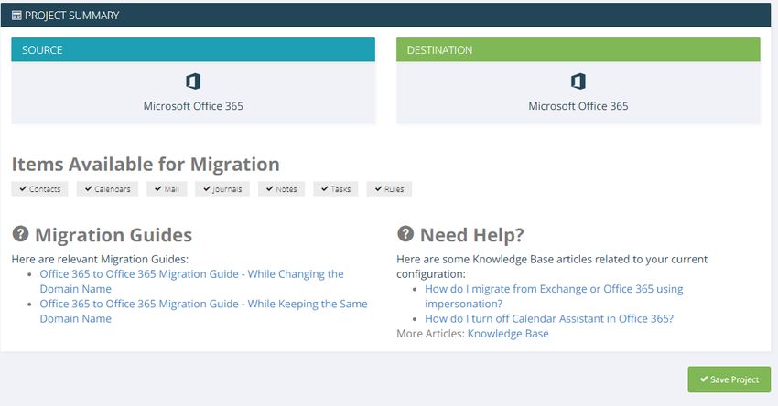Click the Migration Guides question mark icon
The height and width of the screenshot is (406, 778).
pyautogui.click(x=20, y=233)
